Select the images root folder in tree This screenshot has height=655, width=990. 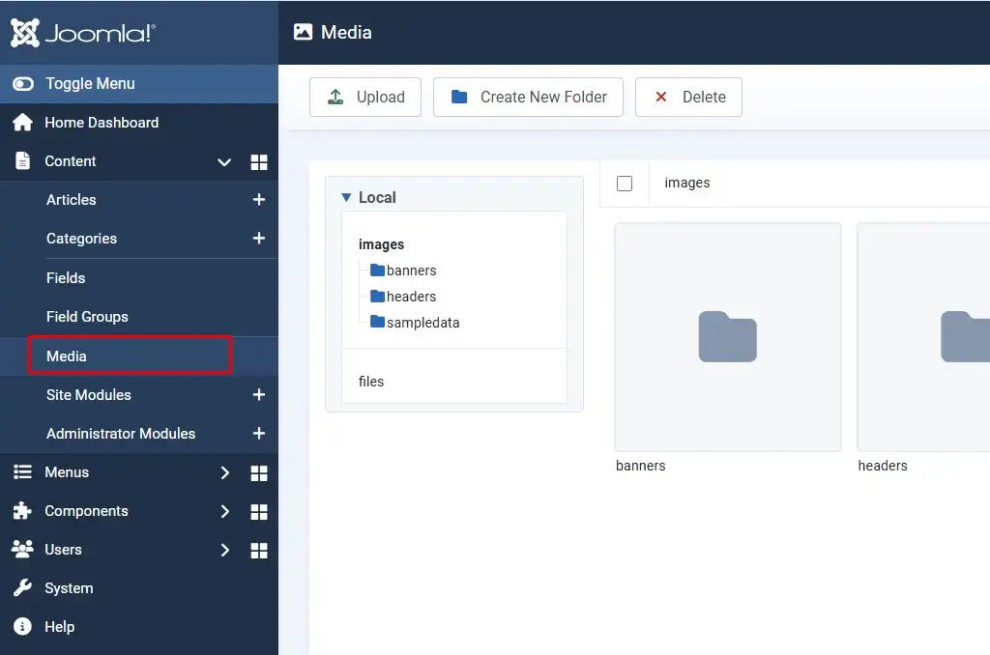381,244
